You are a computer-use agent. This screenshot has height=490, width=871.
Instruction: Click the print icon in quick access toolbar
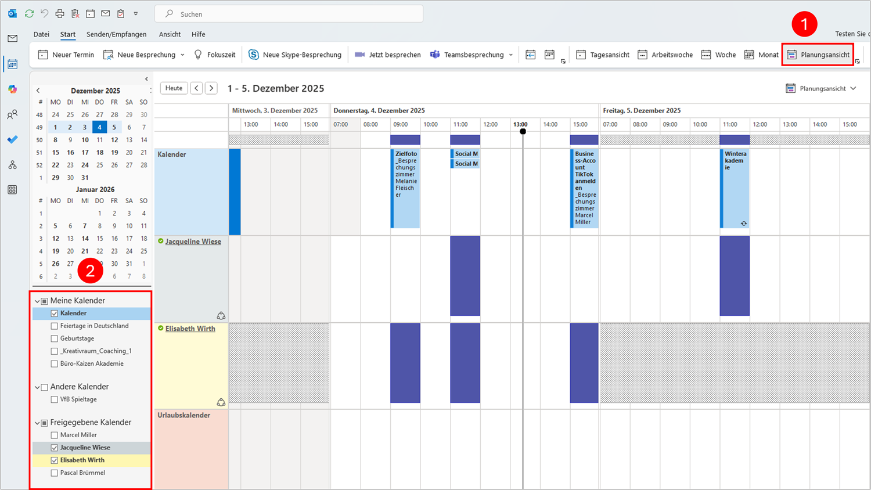(60, 13)
